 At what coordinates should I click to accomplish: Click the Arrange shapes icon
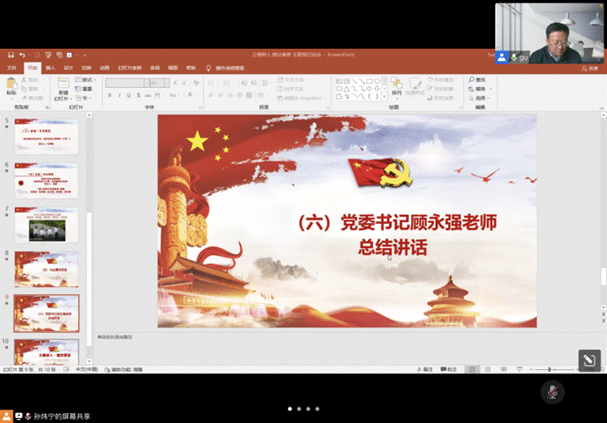pyautogui.click(x=396, y=83)
